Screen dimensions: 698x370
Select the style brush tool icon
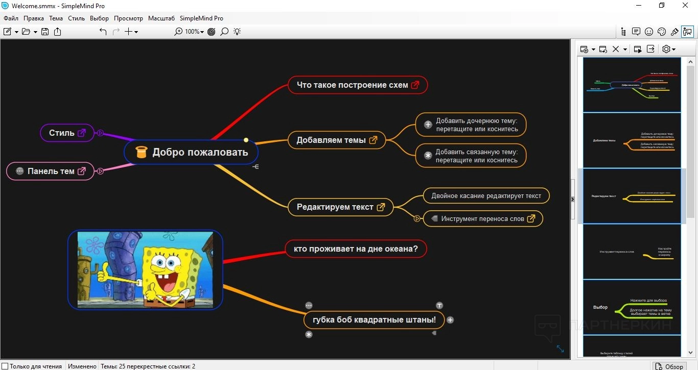(674, 32)
